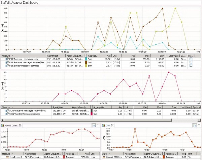Click the 63.00 sum value in SOAP table
The height and width of the screenshot is (160, 202).
click(173, 114)
